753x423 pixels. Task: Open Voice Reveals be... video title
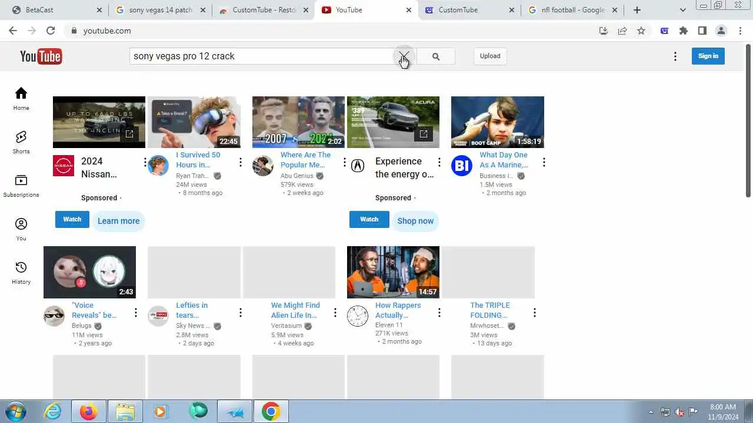(94, 310)
